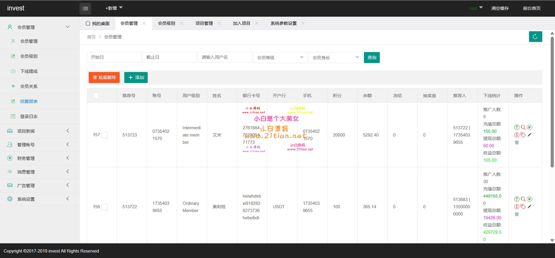Expand the 管理帐号 sidebar group
This screenshot has width=555, height=258.
pos(40,145)
